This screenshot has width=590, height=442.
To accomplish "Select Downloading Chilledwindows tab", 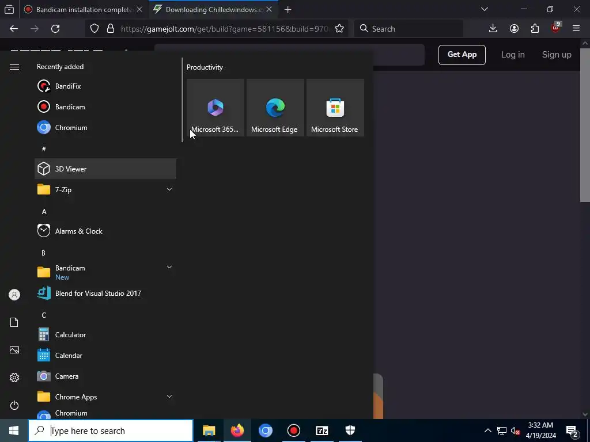I will click(x=214, y=9).
